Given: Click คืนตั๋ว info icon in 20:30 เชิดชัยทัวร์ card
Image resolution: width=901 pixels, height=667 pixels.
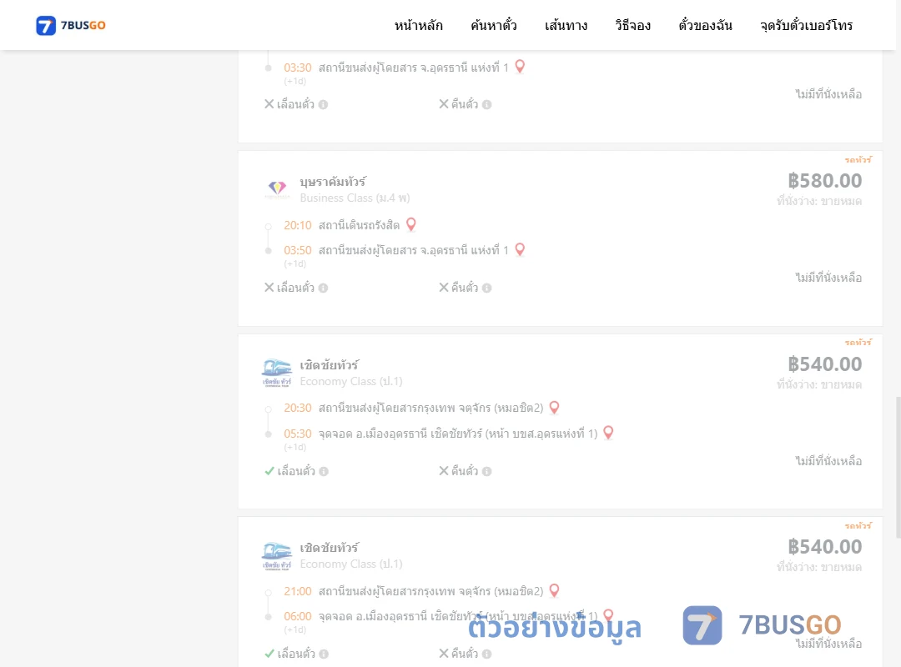Looking at the screenshot, I should 486,471.
